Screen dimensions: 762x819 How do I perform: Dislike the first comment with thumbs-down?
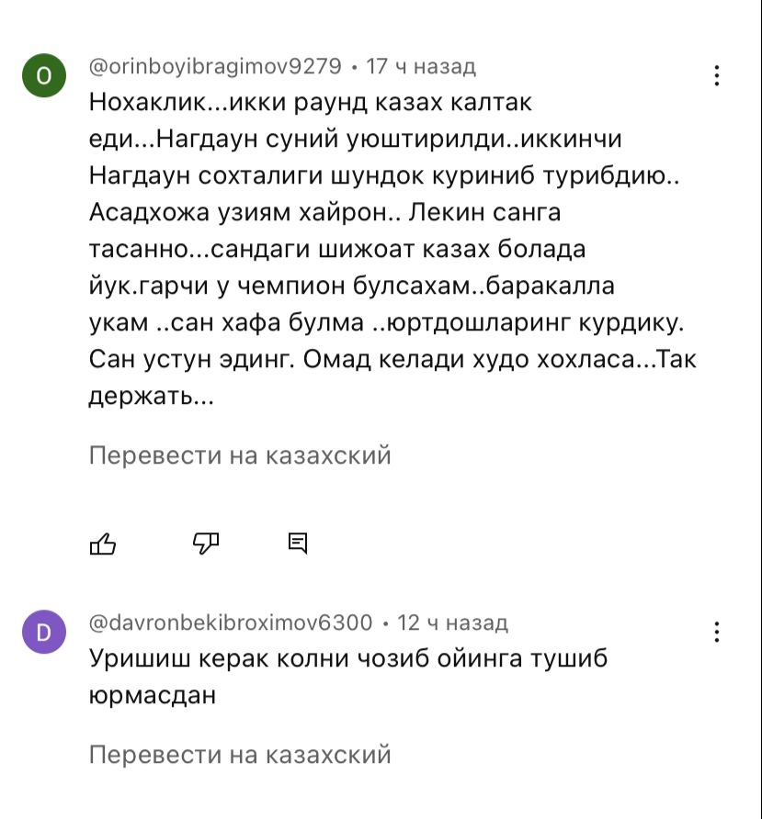click(205, 544)
